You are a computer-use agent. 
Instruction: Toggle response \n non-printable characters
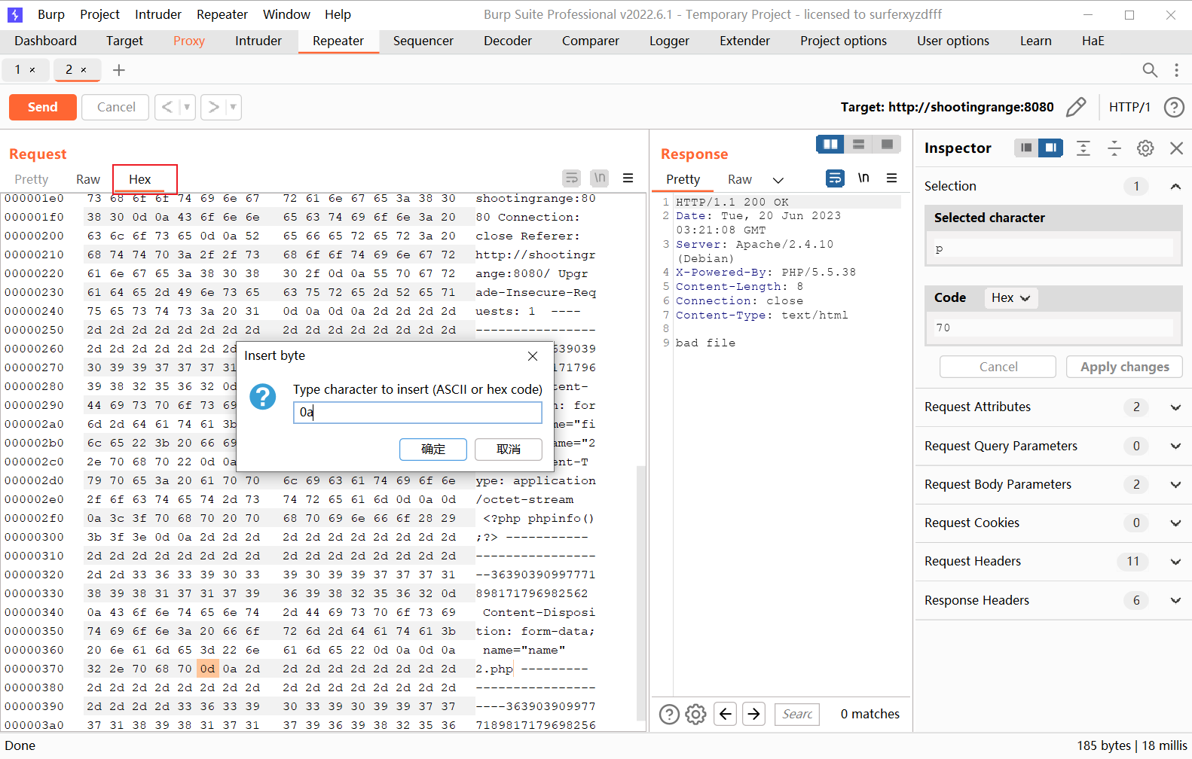point(863,178)
